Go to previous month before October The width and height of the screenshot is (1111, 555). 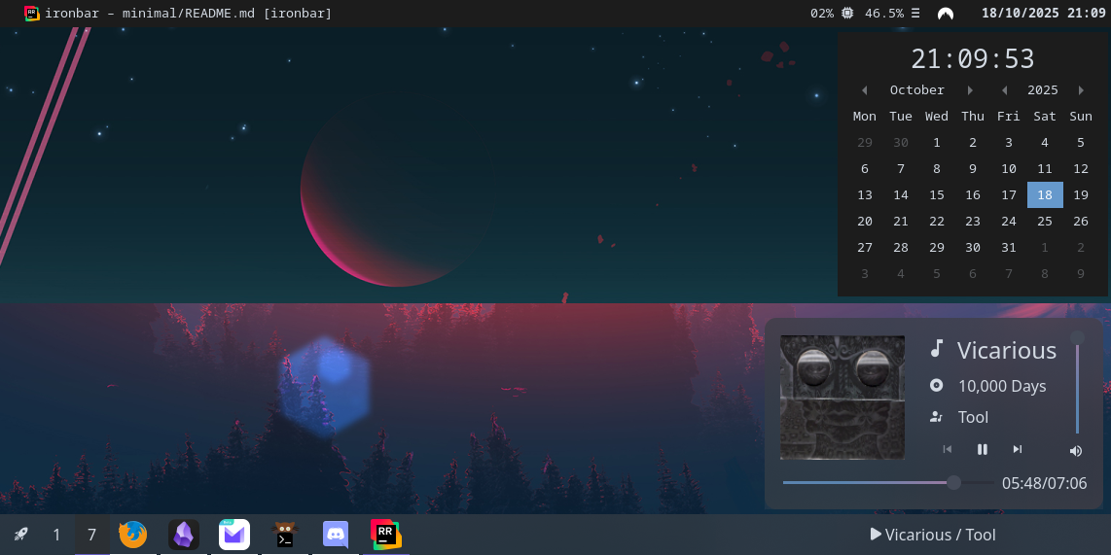pyautogui.click(x=864, y=90)
